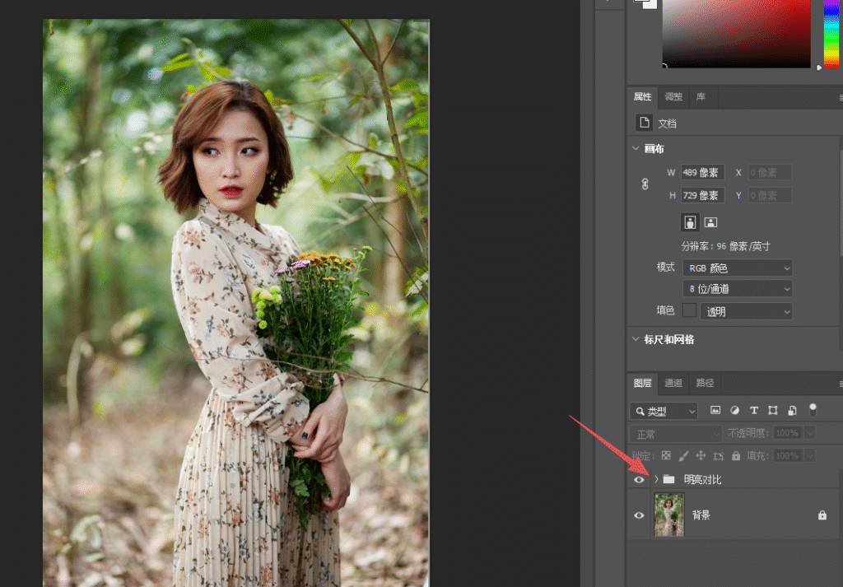843x587 pixels.
Task: Click the 背景 layer thumbnail
Action: tap(668, 515)
